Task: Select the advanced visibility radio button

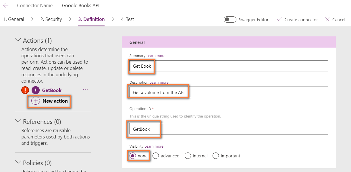Action: tap(156, 156)
